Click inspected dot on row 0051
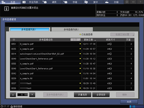 point(80,44)
